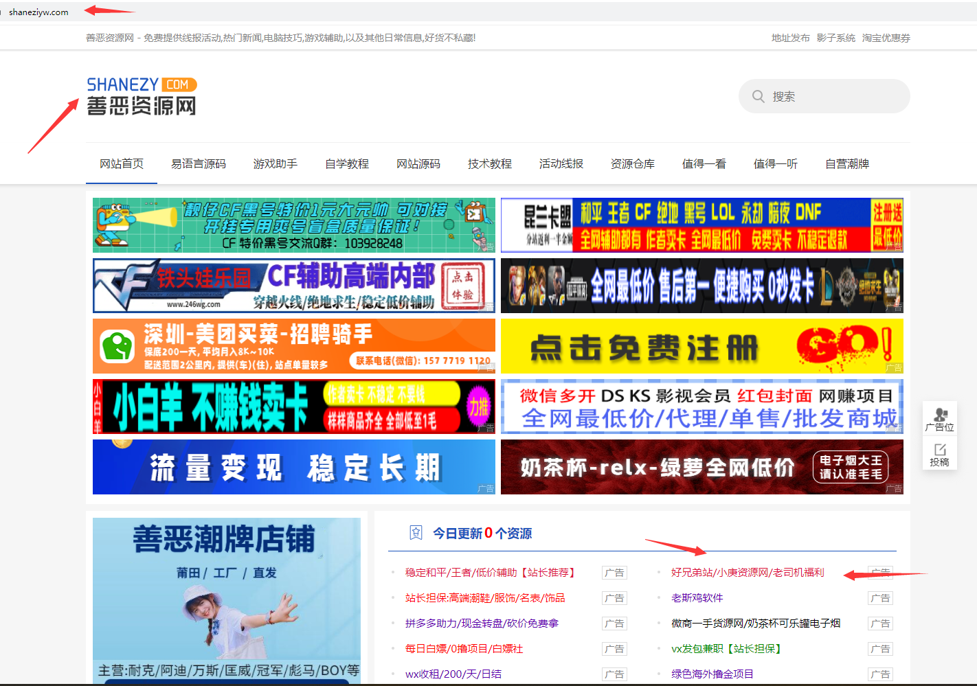Click into the 搜索 input field

[835, 97]
